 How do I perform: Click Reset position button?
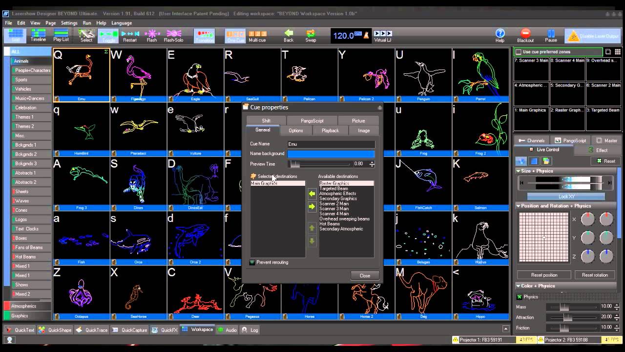[544, 275]
